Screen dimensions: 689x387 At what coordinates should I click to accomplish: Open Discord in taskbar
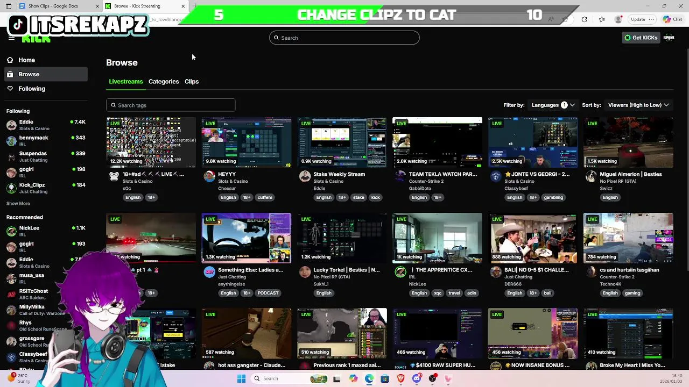(417, 378)
